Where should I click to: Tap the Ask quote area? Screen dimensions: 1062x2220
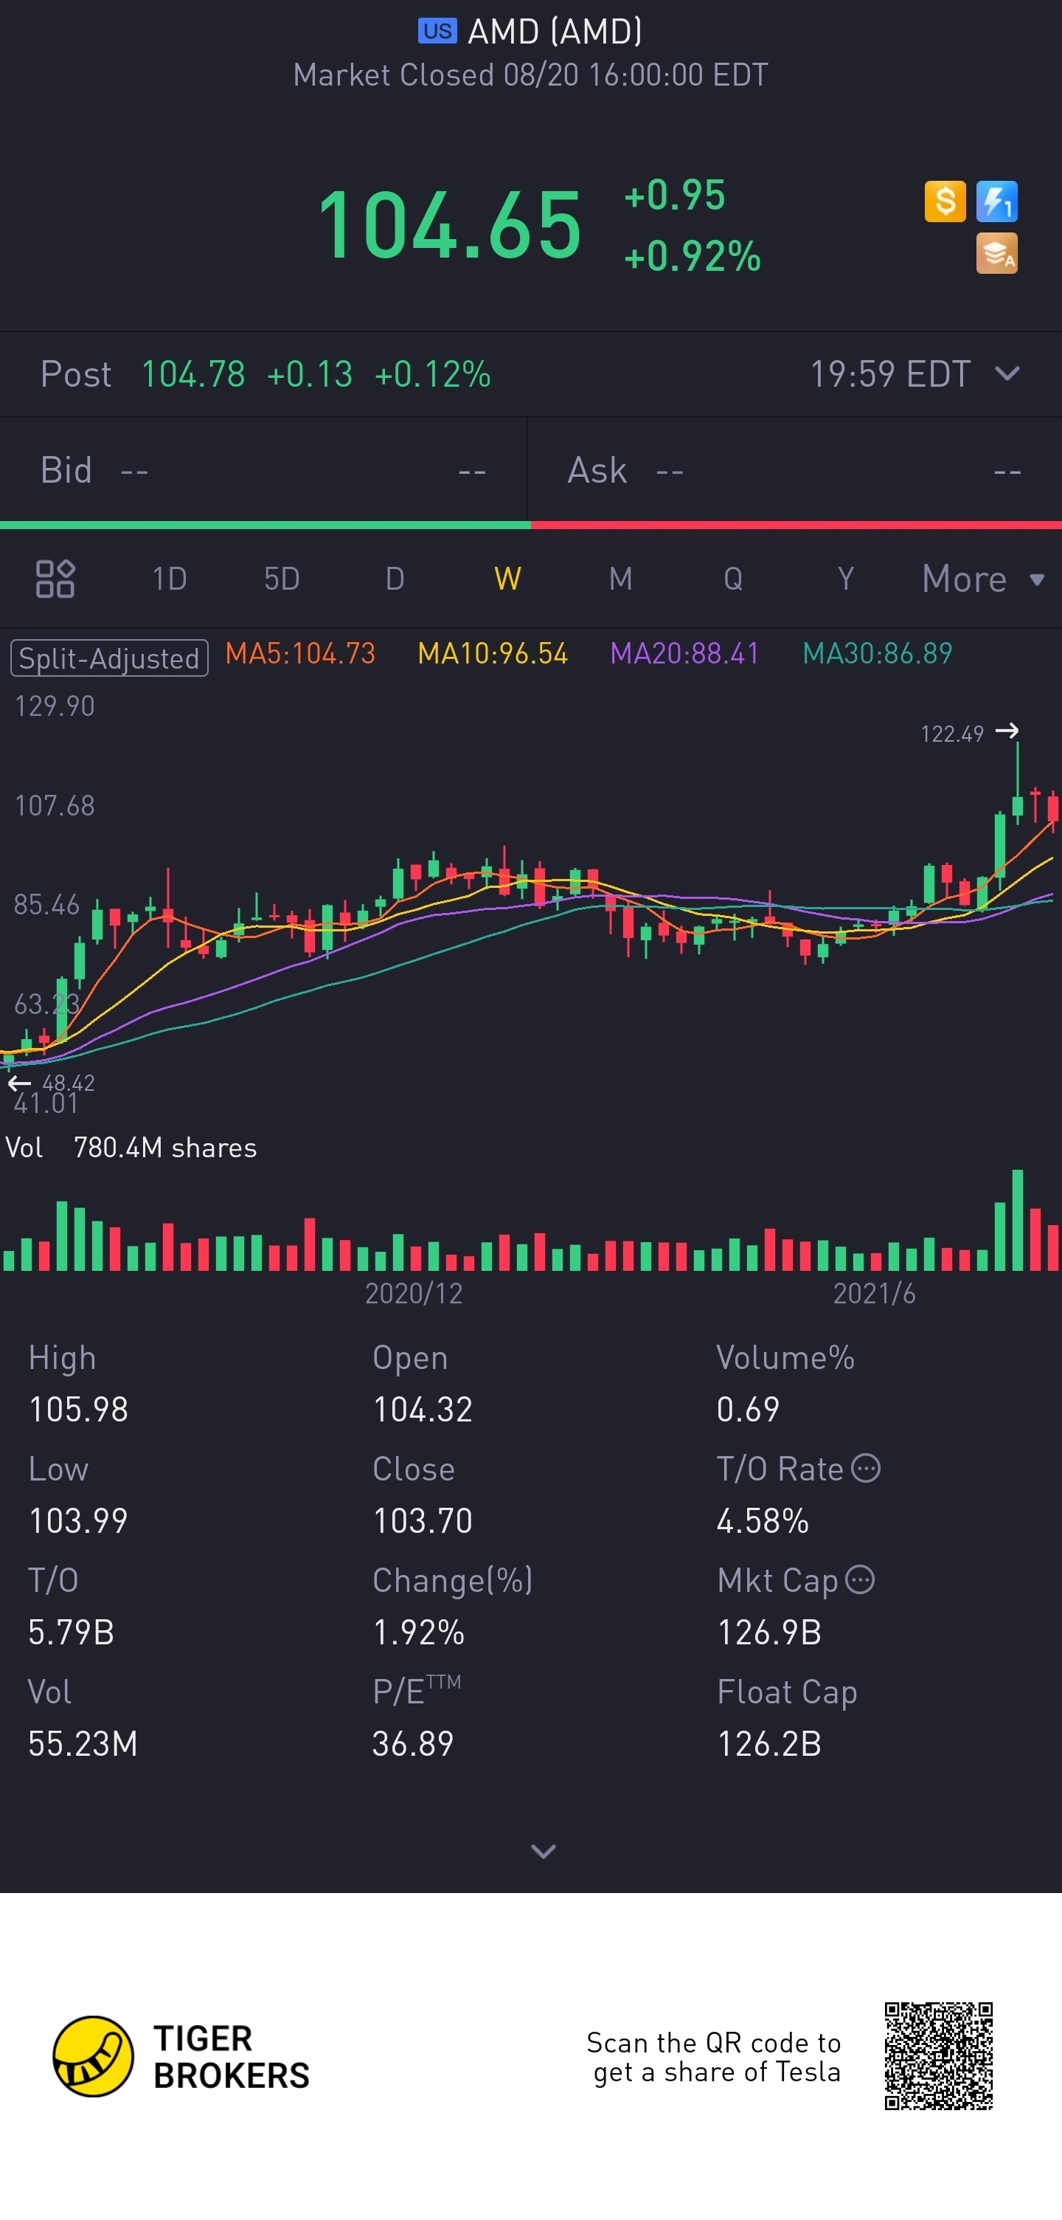pyautogui.click(x=794, y=471)
